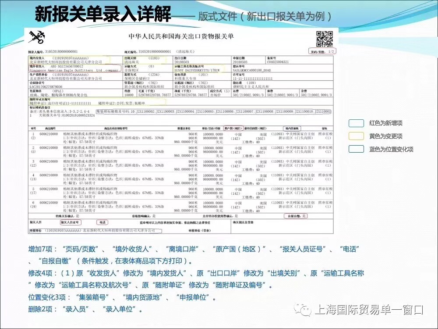Click the QR code on the declaration form
This screenshot has width=438, height=329.
pyautogui.click(x=325, y=39)
